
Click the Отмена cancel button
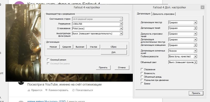point(122,67)
